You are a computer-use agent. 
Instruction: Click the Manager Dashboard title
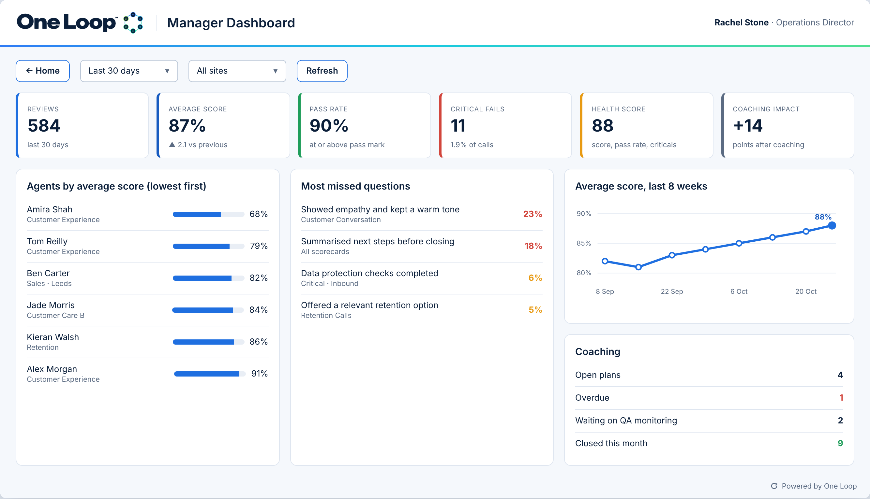click(231, 23)
